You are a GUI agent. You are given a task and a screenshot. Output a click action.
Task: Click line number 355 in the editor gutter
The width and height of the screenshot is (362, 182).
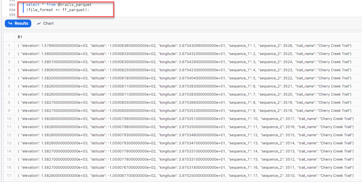coord(12,15)
